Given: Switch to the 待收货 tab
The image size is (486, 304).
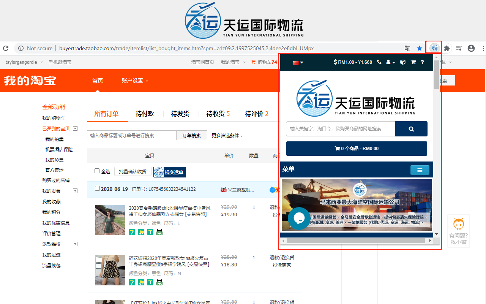Looking at the screenshot, I should 218,114.
